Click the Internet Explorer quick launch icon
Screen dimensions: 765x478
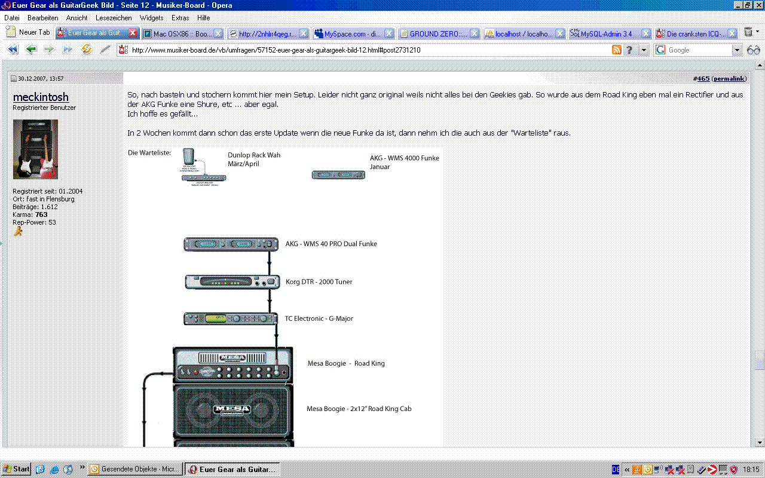tap(53, 469)
